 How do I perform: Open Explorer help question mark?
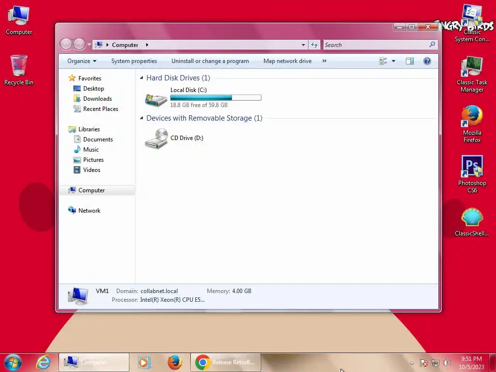(x=427, y=61)
